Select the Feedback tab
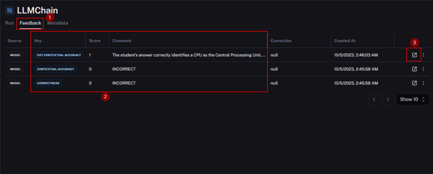 [30, 23]
